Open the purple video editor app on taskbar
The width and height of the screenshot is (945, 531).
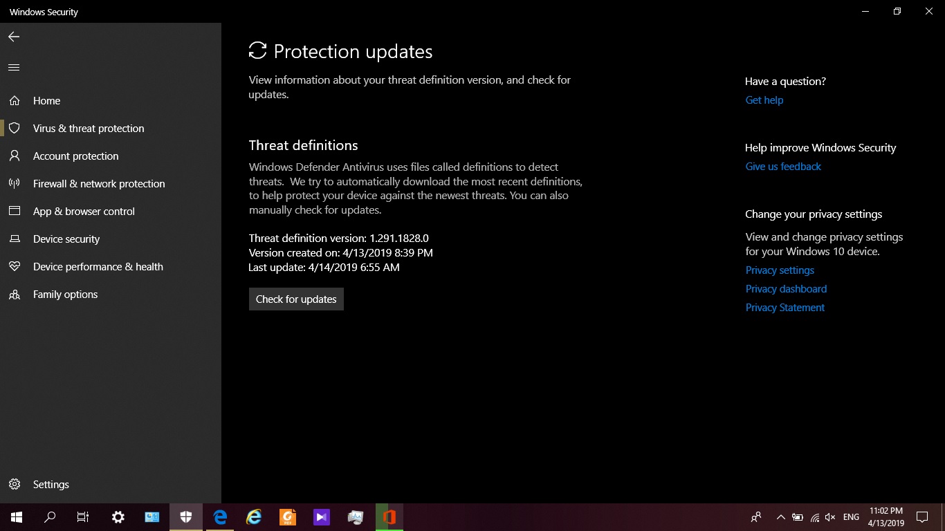[322, 517]
